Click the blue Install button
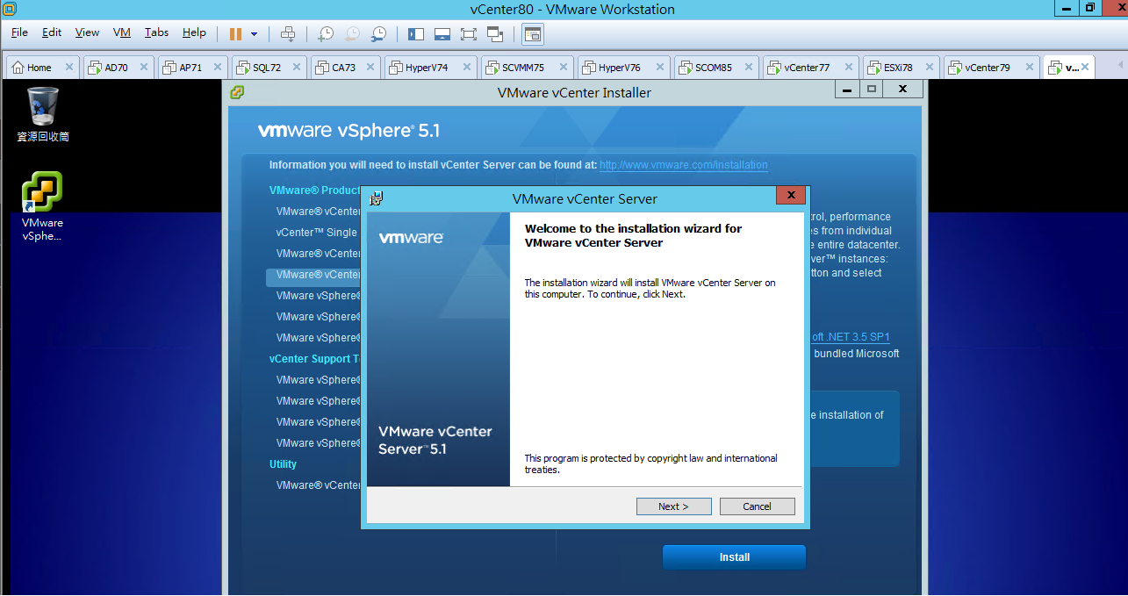 [734, 557]
